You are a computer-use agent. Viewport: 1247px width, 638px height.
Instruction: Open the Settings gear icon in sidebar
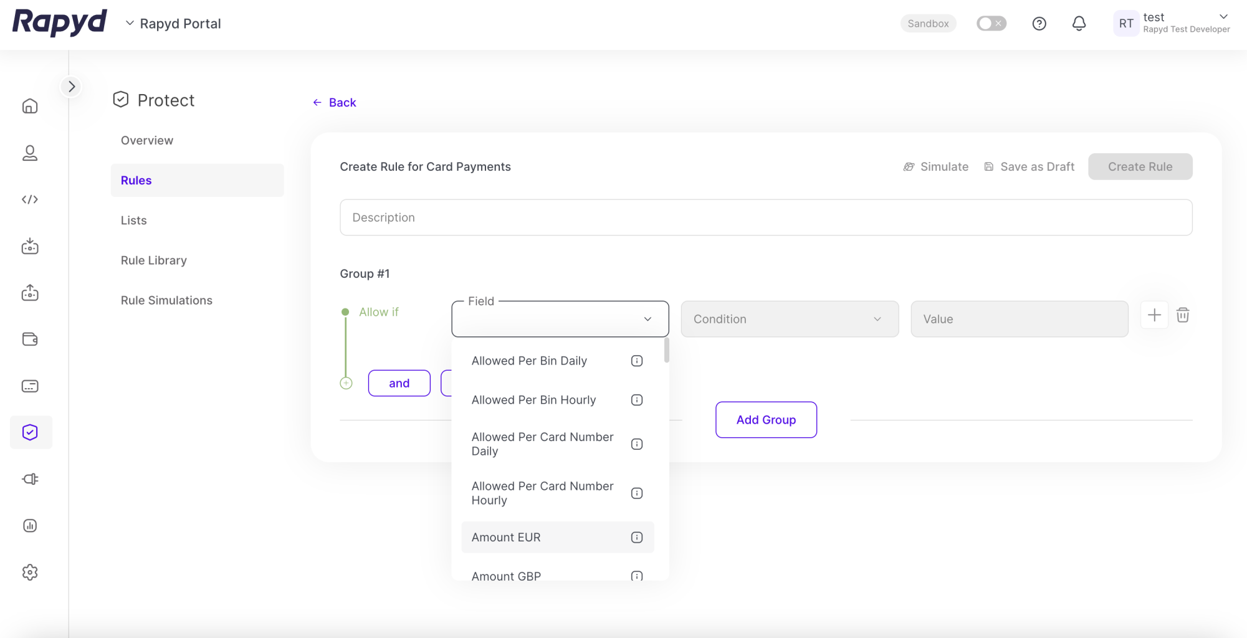(x=30, y=572)
